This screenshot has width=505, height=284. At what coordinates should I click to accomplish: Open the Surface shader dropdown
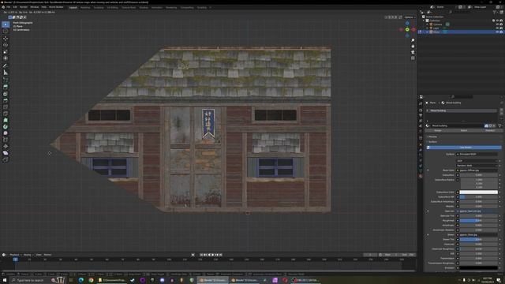[x=477, y=155]
